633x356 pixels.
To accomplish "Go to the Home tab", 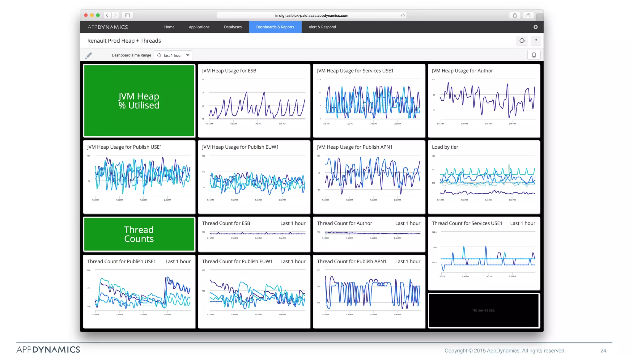I will [169, 27].
